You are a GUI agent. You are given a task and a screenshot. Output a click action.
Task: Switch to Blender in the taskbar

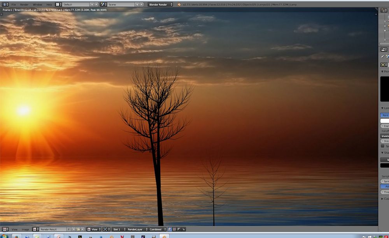tap(164, 236)
